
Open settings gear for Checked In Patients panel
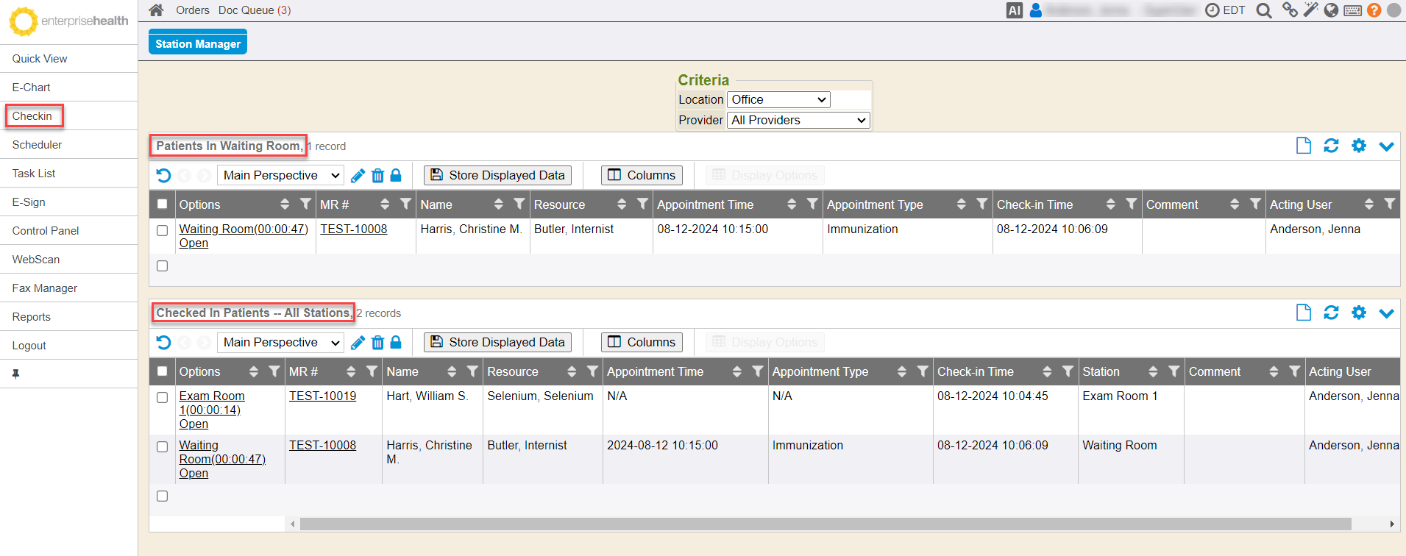pos(1359,313)
